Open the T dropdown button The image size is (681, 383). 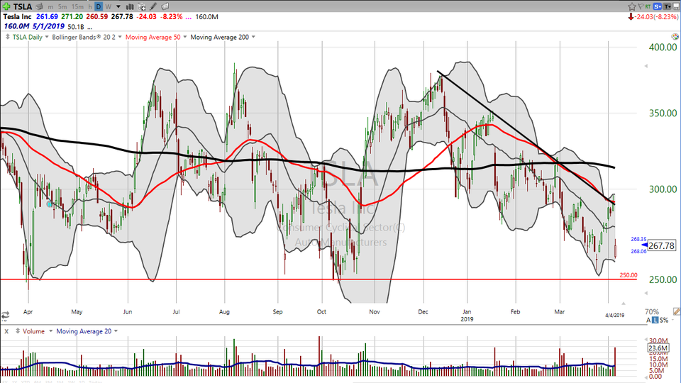click(x=667, y=6)
